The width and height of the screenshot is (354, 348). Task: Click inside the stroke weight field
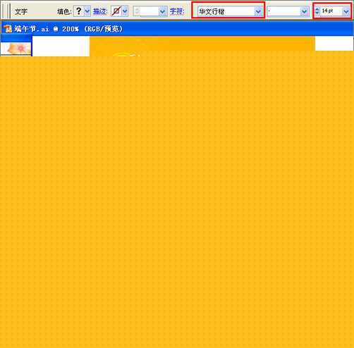tap(149, 11)
